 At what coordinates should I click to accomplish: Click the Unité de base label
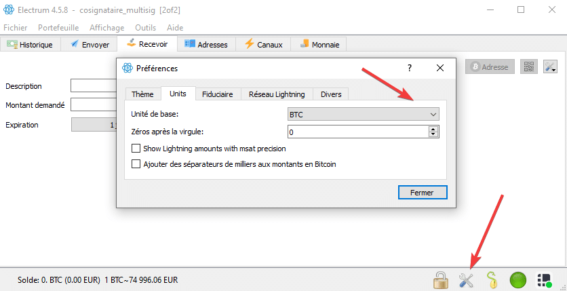pos(155,114)
